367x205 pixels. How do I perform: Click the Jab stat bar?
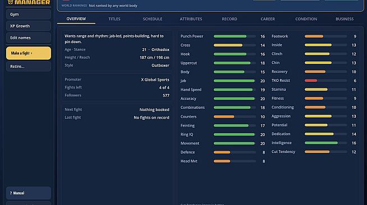(x=235, y=81)
